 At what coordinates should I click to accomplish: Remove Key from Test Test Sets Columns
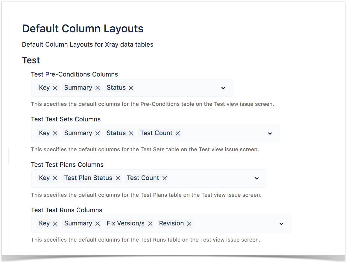(x=55, y=133)
